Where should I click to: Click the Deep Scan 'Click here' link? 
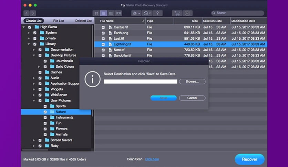coord(152,159)
